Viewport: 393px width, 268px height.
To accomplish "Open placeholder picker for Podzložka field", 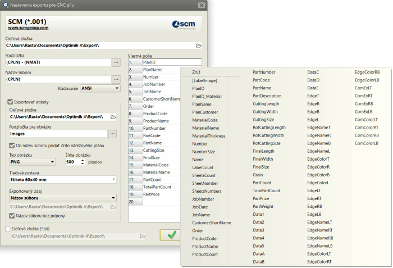I will tap(116, 62).
